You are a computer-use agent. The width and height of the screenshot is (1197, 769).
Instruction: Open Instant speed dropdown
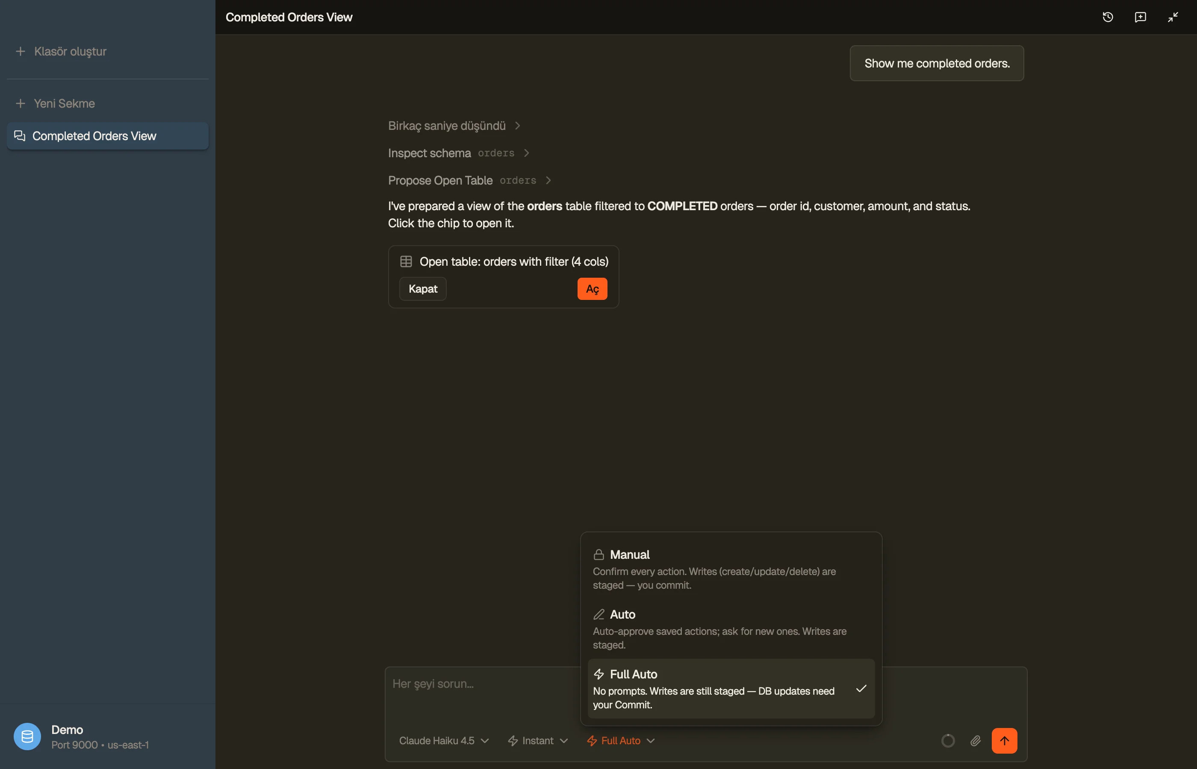tap(537, 740)
